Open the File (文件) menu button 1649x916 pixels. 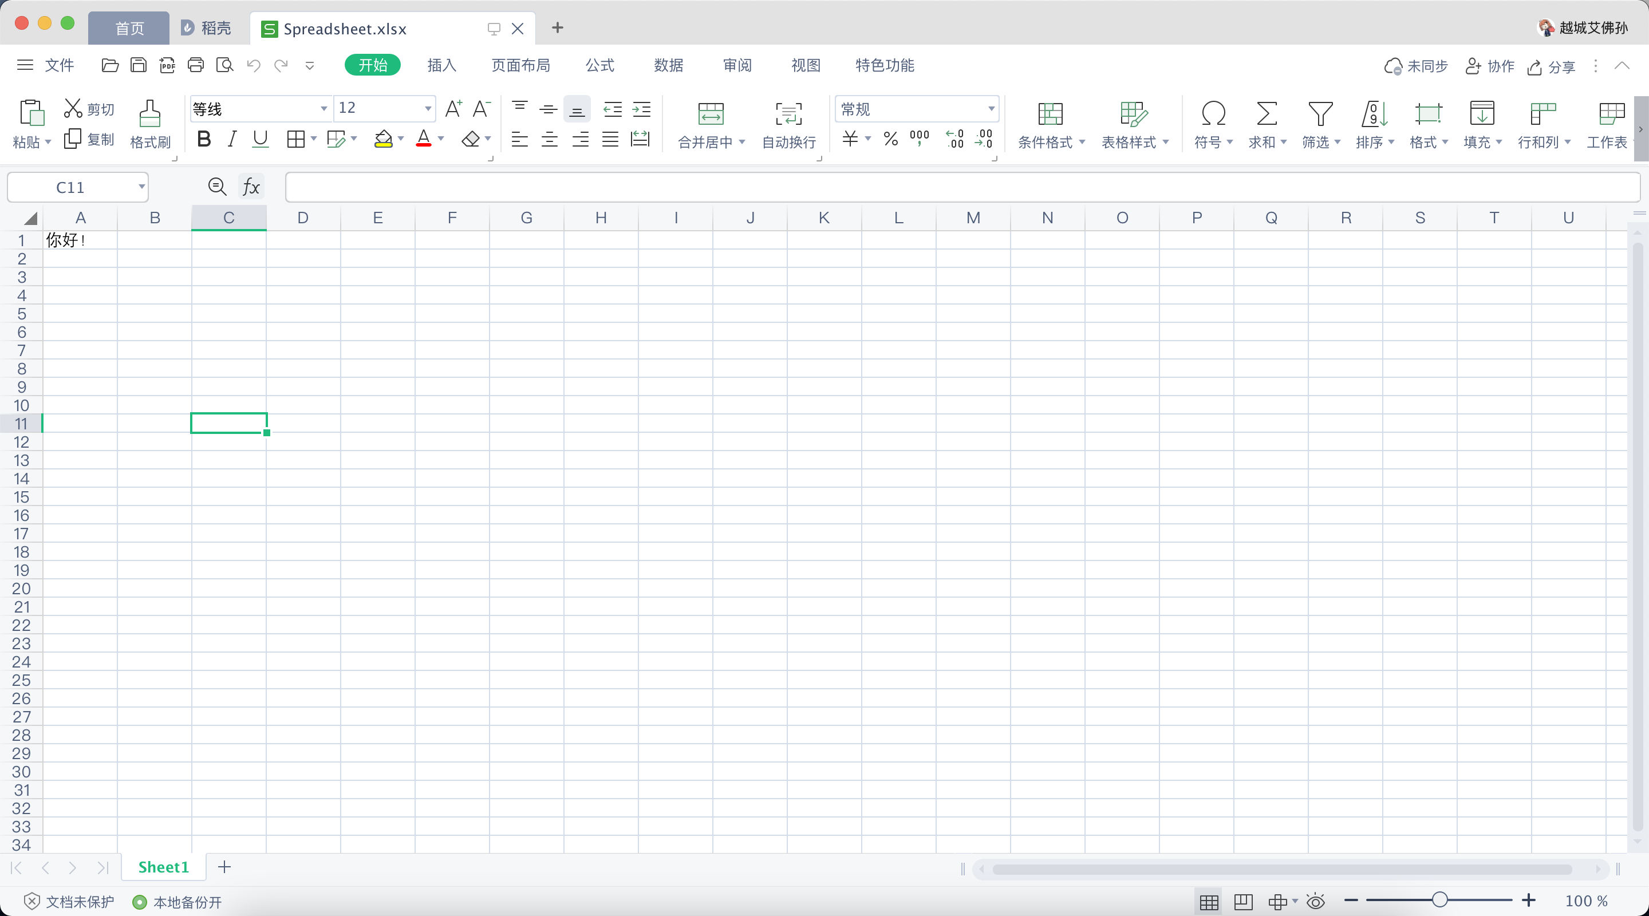[x=59, y=65]
